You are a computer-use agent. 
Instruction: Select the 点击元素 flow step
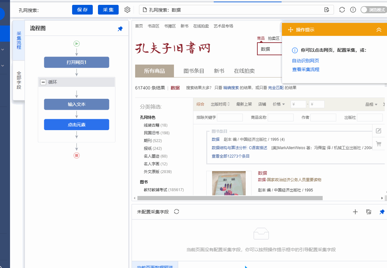coord(77,125)
